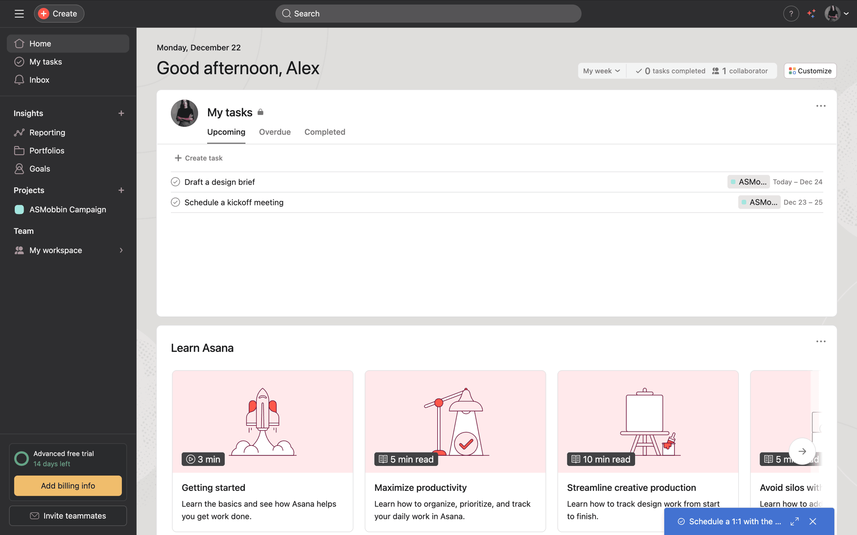Open the My week dropdown
857x535 pixels.
[602, 71]
